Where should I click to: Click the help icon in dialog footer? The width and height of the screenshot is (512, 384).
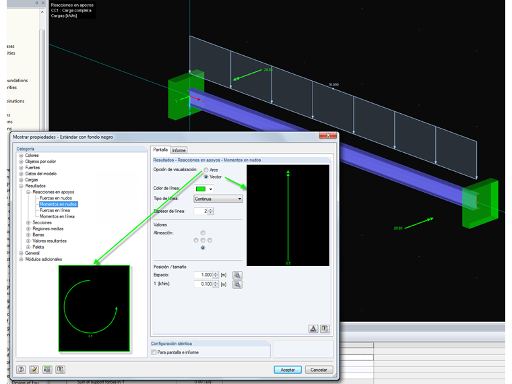(x=22, y=369)
